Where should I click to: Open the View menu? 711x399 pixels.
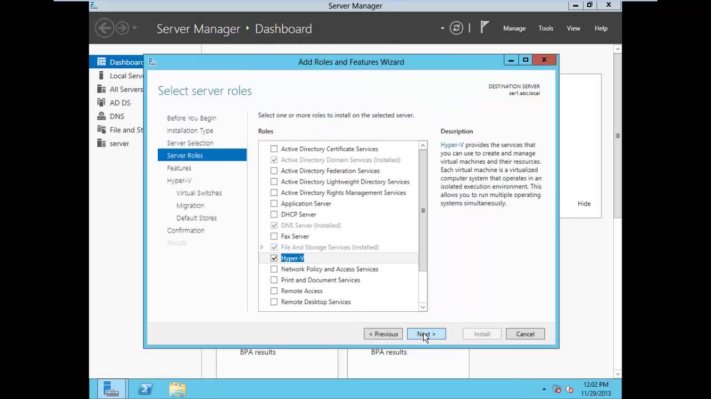pos(573,28)
